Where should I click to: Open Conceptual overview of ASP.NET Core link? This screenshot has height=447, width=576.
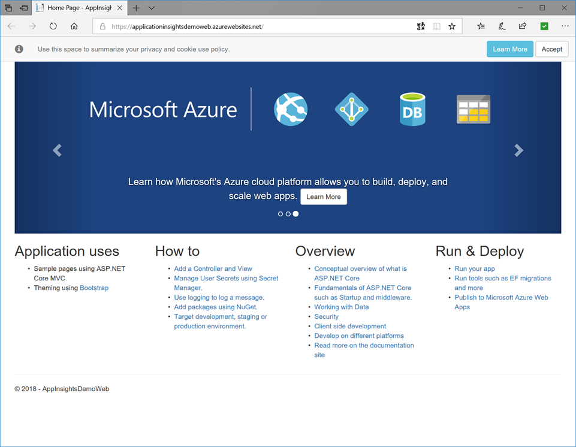click(360, 273)
